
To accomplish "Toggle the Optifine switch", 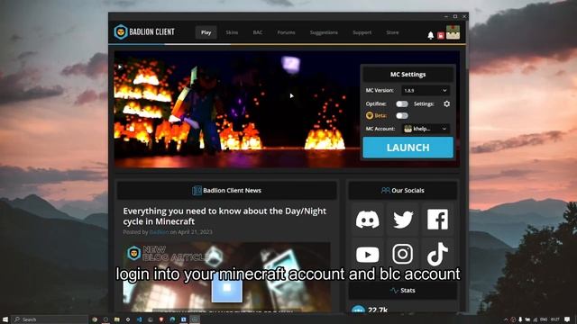I will click(x=402, y=104).
